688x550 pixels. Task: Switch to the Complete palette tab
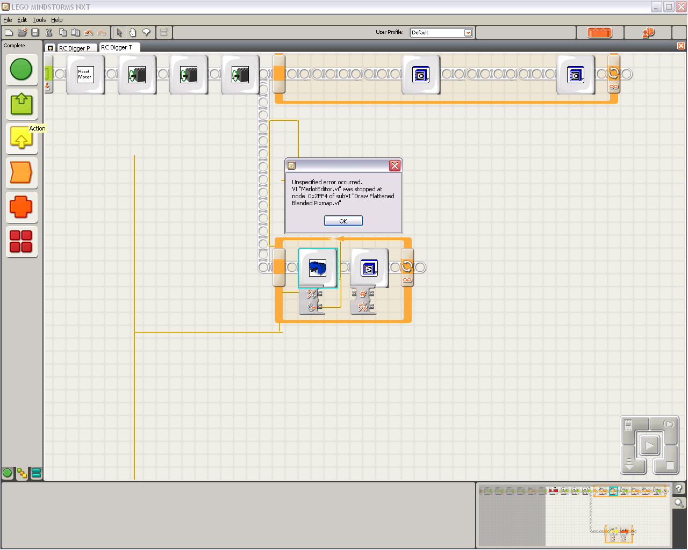pyautogui.click(x=21, y=473)
